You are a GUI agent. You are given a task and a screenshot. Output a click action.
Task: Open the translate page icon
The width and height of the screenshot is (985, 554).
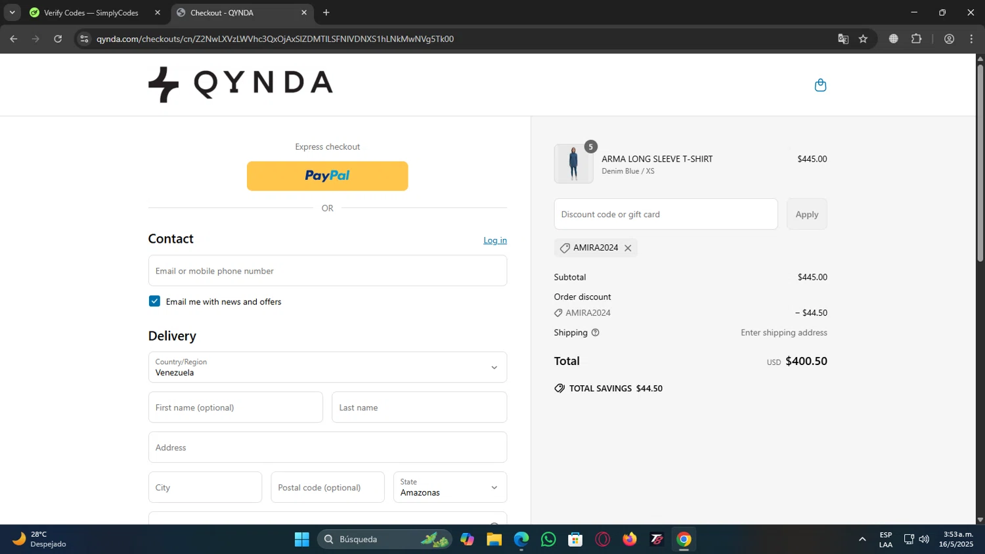pos(843,39)
